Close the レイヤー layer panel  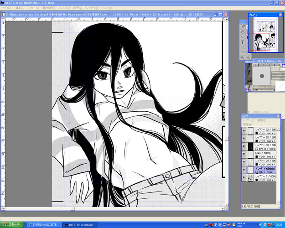pos(278,116)
